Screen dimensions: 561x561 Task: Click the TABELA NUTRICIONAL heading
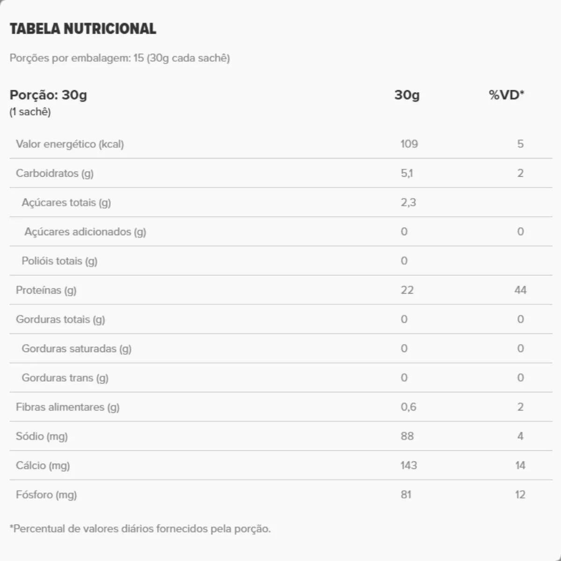pyautogui.click(x=83, y=29)
